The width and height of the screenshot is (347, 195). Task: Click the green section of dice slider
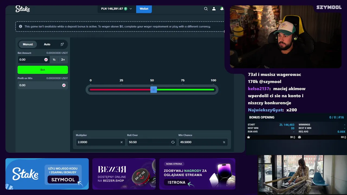pos(185,90)
